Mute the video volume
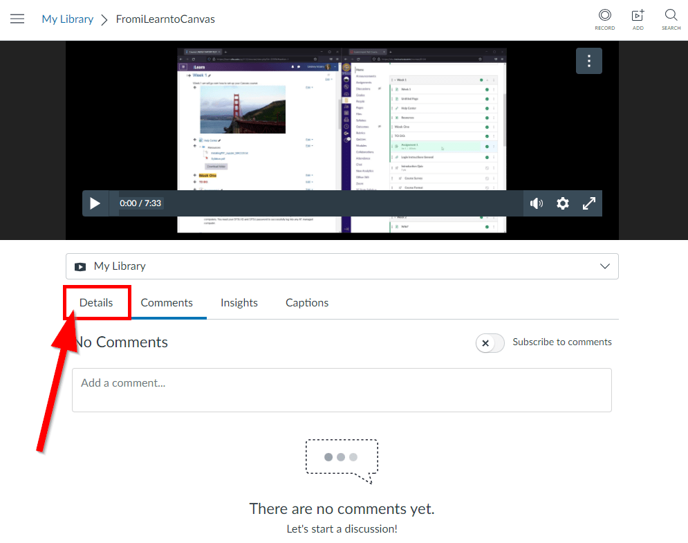The image size is (688, 543). coord(536,203)
